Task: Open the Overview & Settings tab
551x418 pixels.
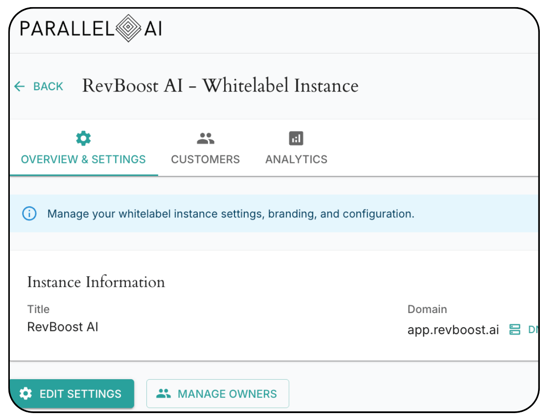Action: click(x=83, y=148)
